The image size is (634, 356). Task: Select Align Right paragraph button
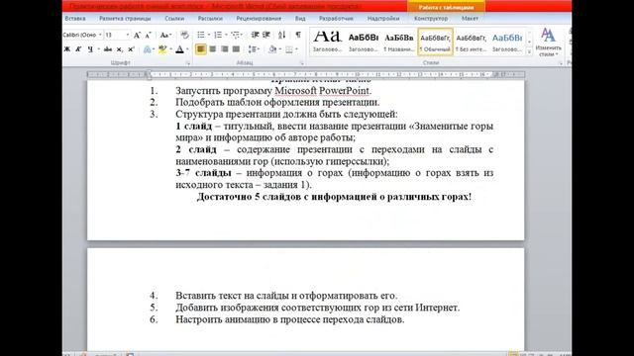point(225,49)
